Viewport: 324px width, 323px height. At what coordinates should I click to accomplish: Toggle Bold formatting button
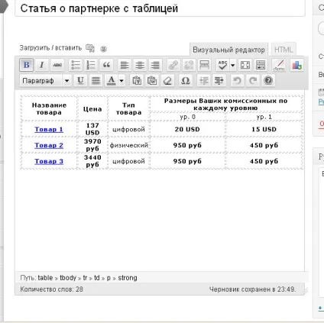(26, 65)
